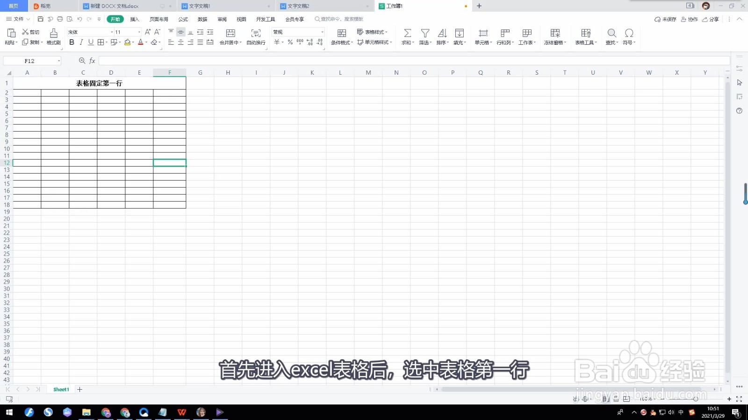Switch to the 数据 ribbon tab
The height and width of the screenshot is (420, 748).
(x=202, y=19)
